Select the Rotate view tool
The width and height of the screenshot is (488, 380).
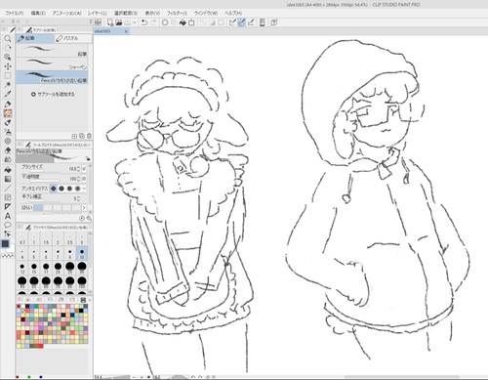8,48
